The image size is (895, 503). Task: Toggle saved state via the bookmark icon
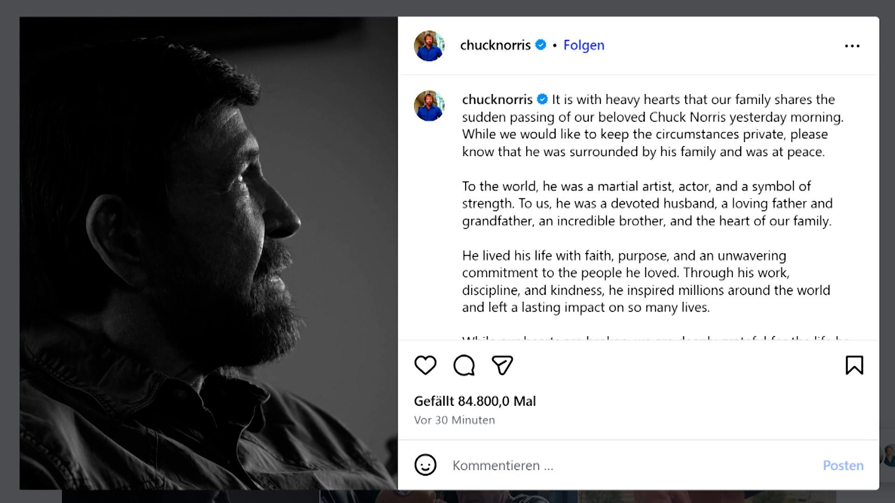tap(854, 366)
